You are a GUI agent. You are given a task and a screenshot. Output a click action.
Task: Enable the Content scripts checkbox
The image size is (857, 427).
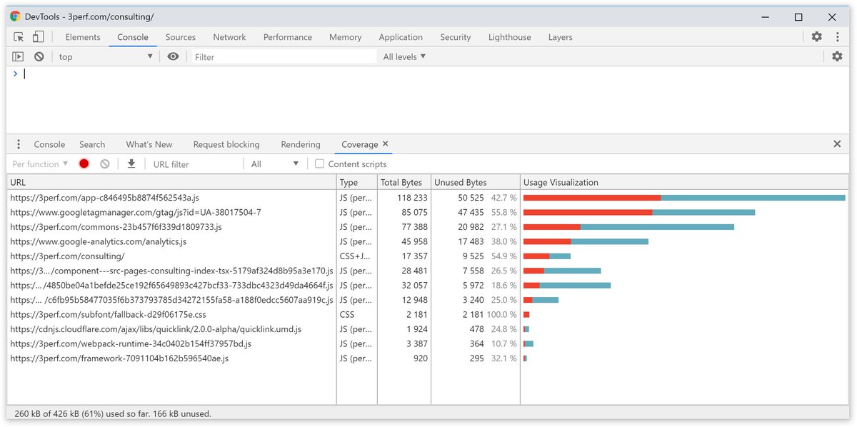(x=320, y=164)
